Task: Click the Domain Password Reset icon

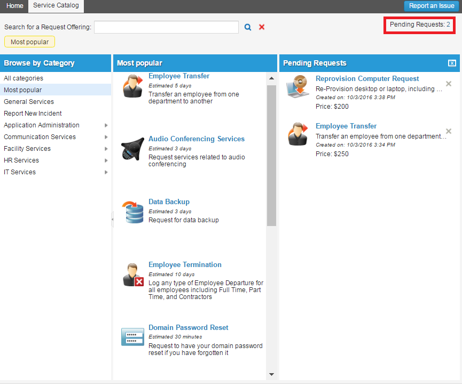Action: click(132, 337)
